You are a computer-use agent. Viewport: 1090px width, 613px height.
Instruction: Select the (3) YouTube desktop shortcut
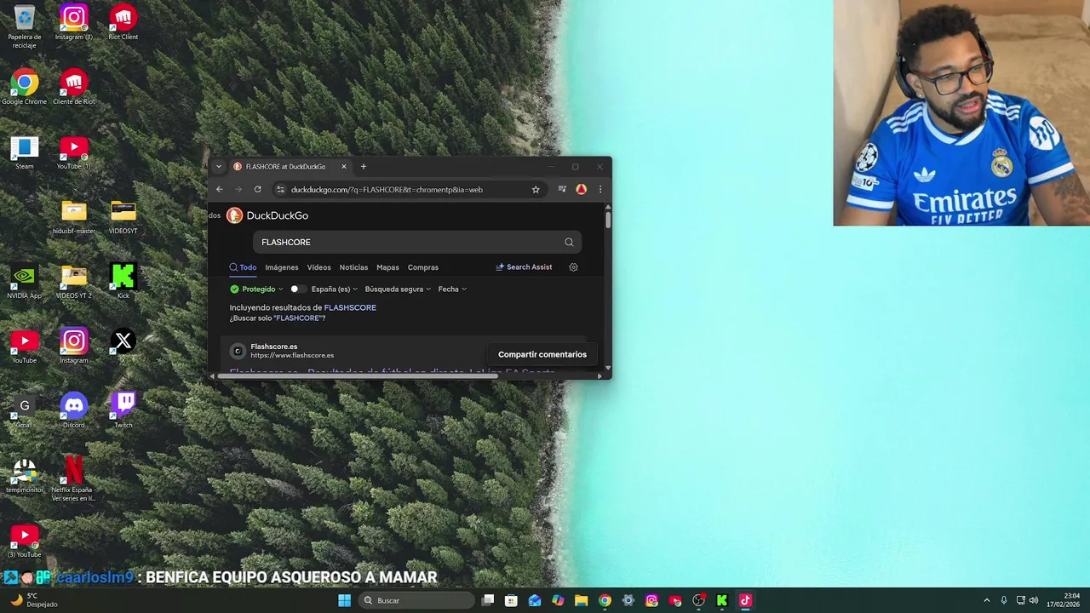point(25,540)
